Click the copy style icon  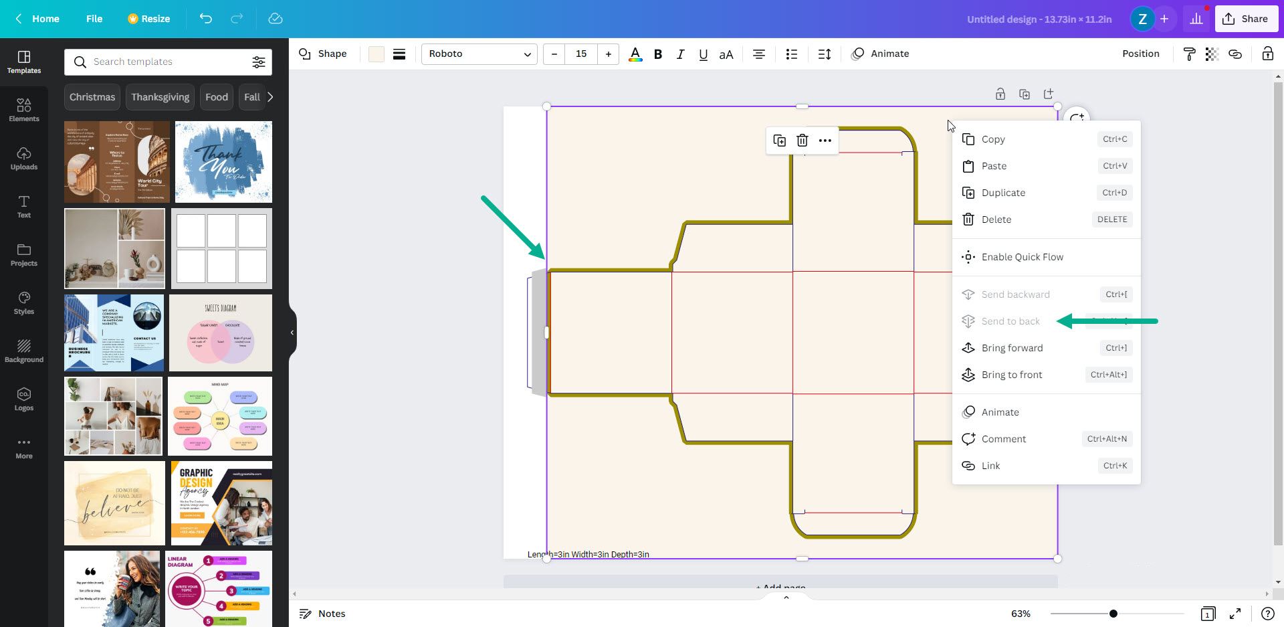[x=1190, y=54]
